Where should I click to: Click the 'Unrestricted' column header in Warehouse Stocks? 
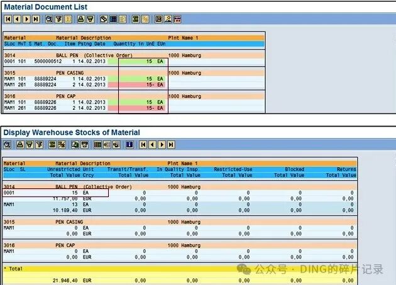pos(64,169)
